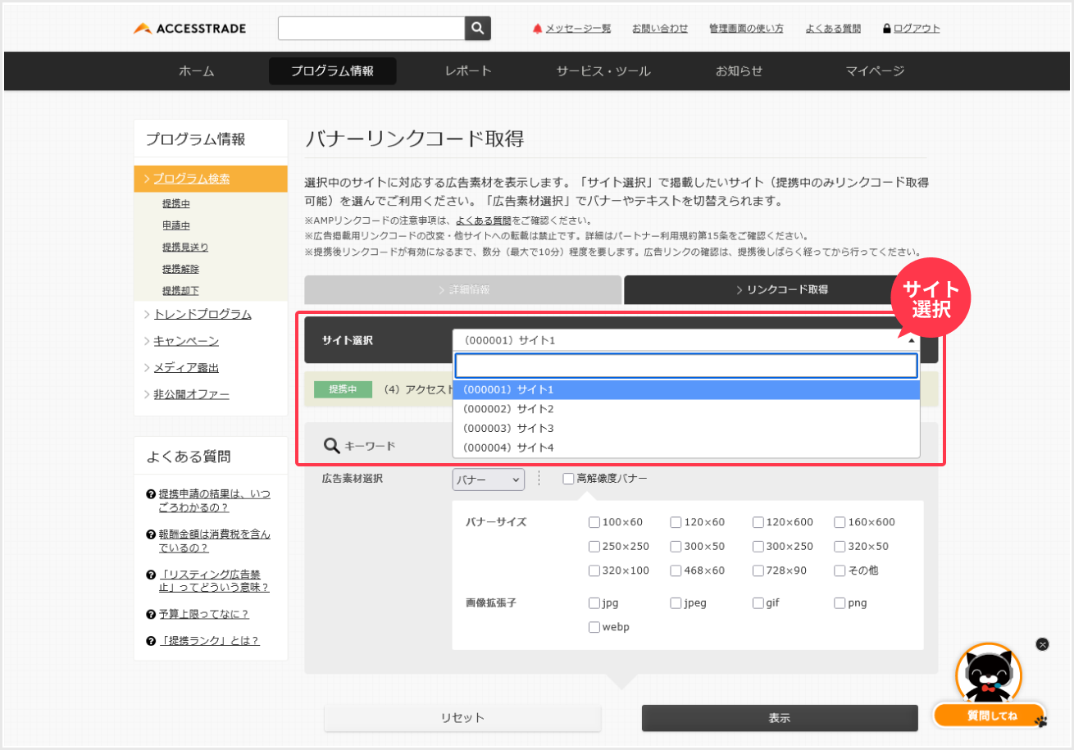Enable the 高解像度バナー checkbox

point(568,478)
